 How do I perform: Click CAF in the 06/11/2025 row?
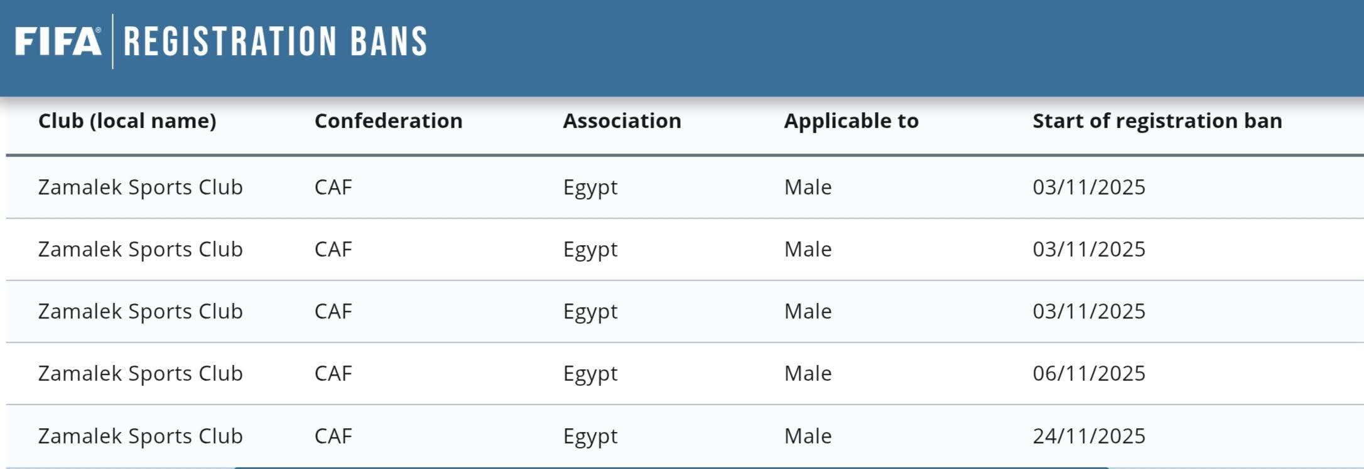333,374
